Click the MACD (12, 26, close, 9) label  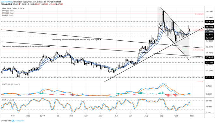tap(11, 84)
